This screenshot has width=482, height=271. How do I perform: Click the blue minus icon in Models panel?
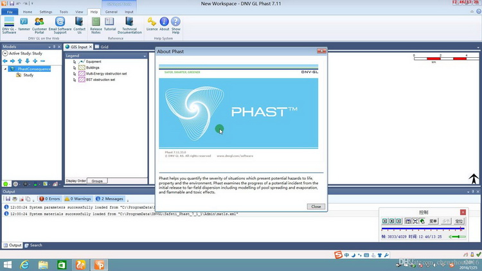[42, 61]
